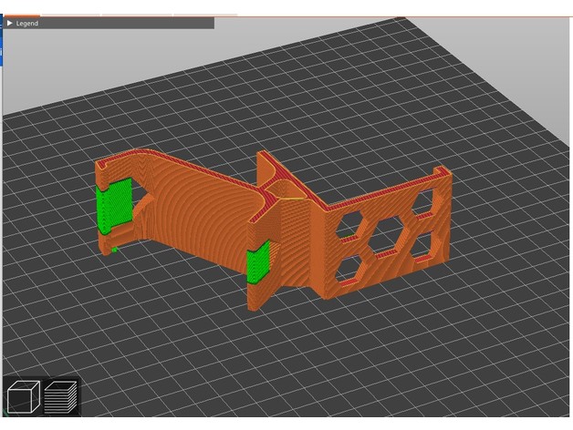Select green support block at model's middle

click(x=257, y=264)
